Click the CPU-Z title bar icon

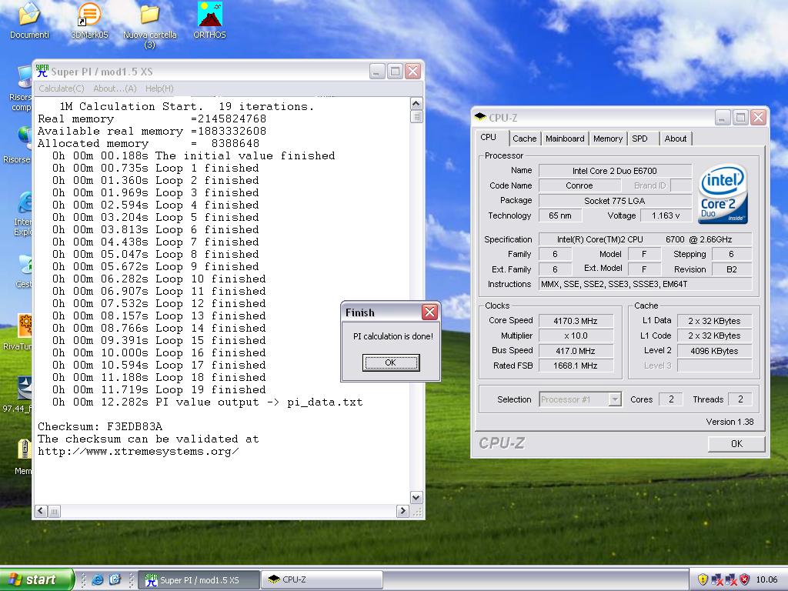tap(480, 117)
